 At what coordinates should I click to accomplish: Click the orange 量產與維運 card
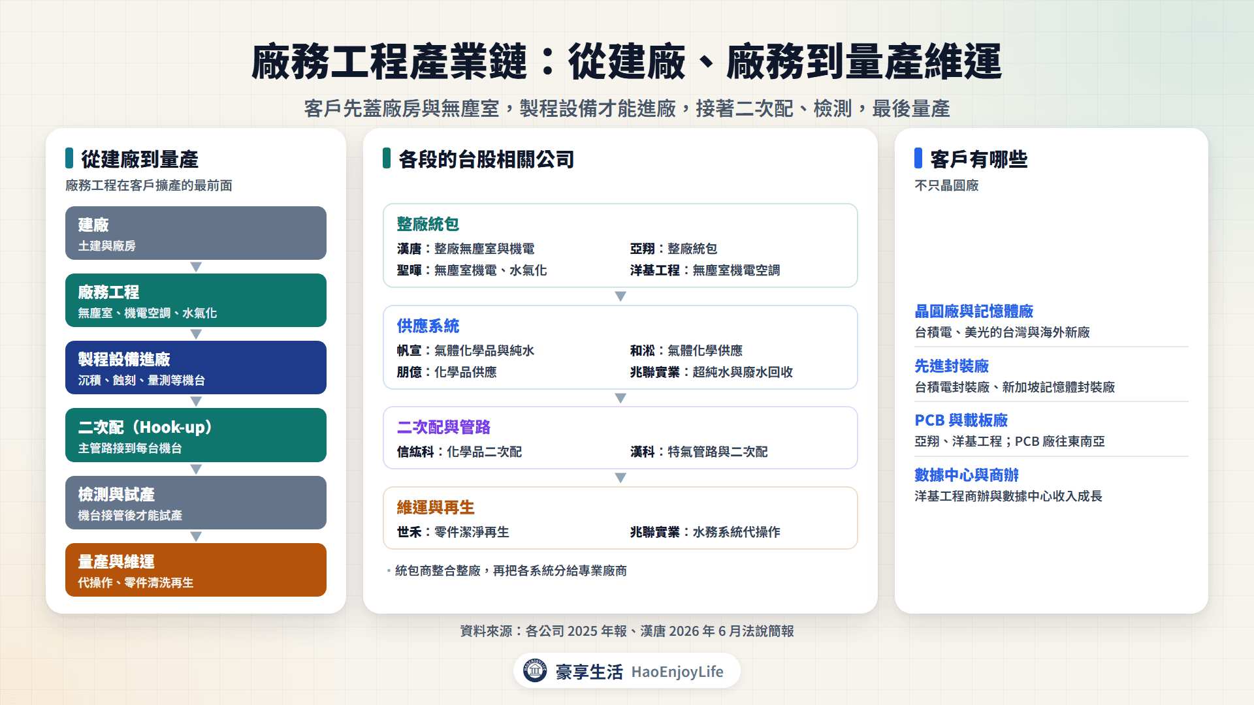196,570
